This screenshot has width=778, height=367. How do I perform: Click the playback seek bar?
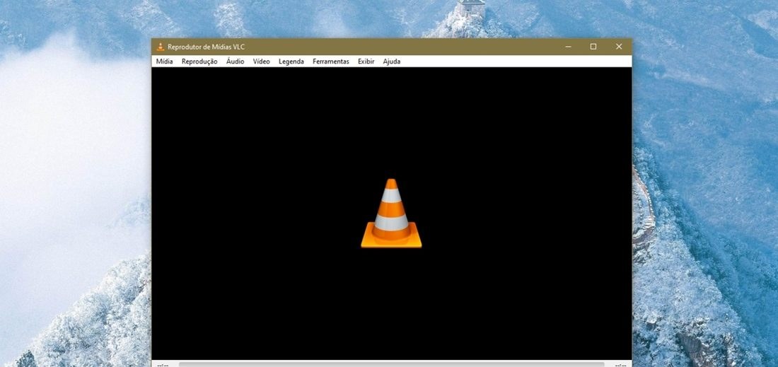coord(392,364)
